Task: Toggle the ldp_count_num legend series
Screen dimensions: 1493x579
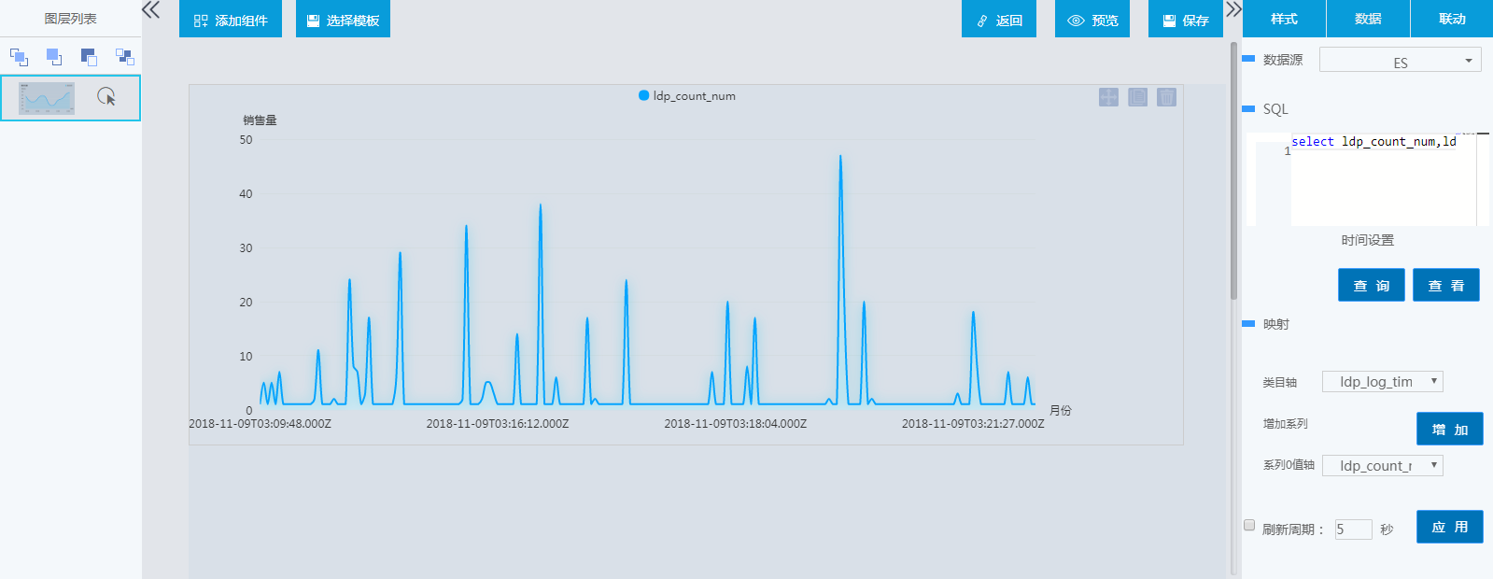Action: tap(686, 95)
